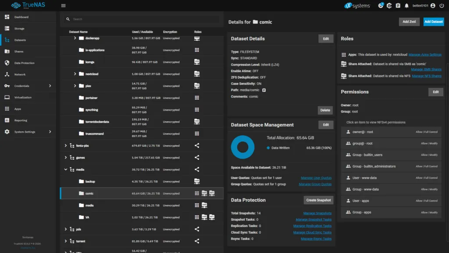Open the System Settings menu
Screen dimensions: 449x253
tap(7, 132)
